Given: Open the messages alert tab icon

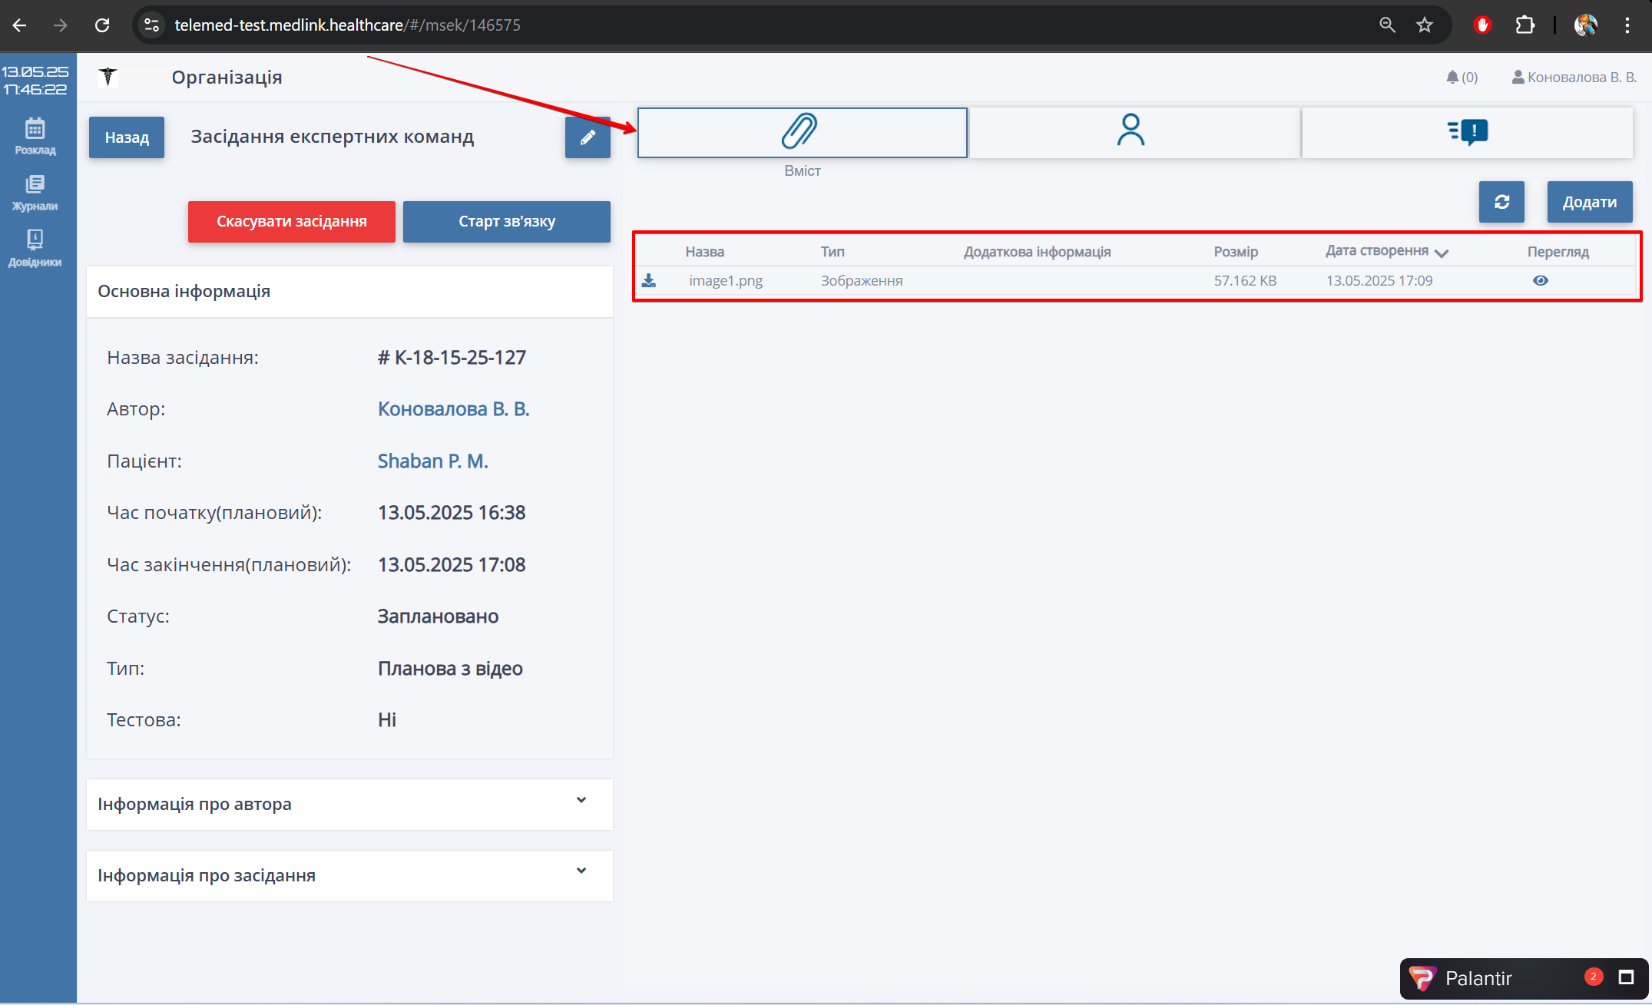Looking at the screenshot, I should click(1467, 132).
